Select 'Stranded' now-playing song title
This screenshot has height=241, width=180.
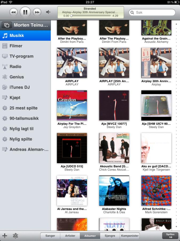point(90,9)
